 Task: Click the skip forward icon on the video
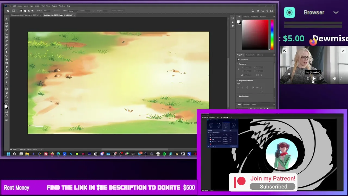pos(320,78)
